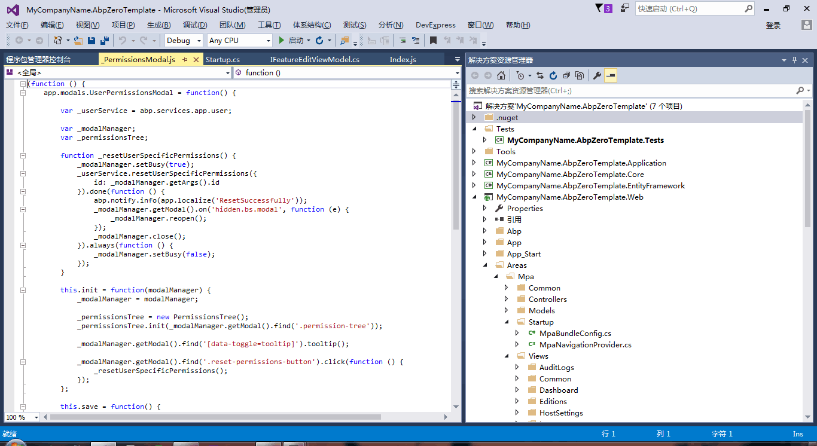
Task: Open the 调试(D) menu
Action: [x=195, y=25]
